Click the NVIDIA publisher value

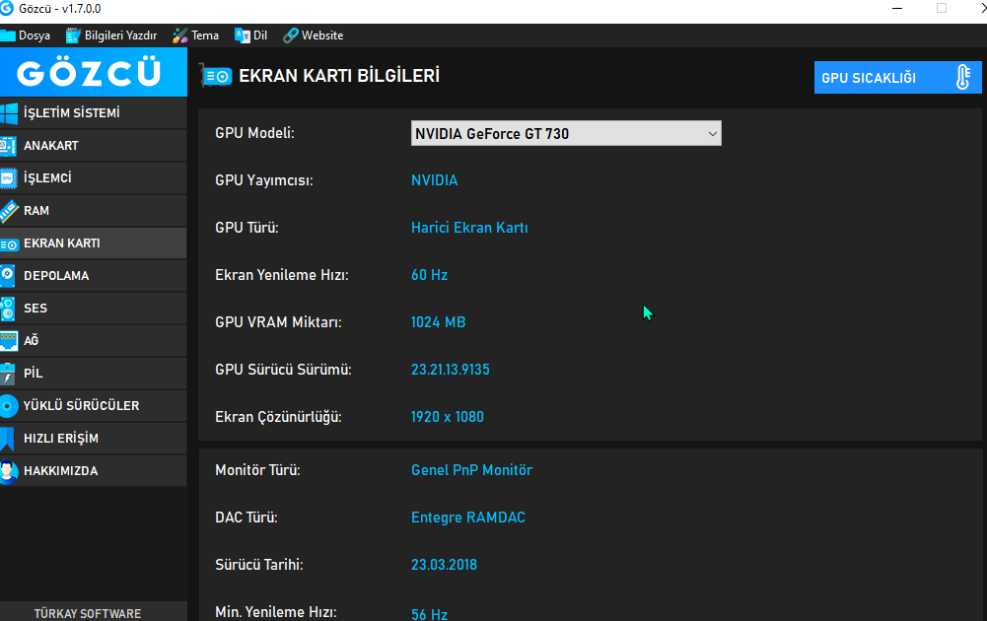[x=434, y=180]
